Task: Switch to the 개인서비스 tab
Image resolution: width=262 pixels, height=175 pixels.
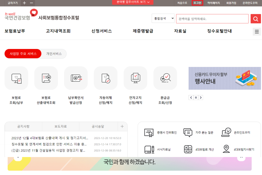Action: coord(54,54)
